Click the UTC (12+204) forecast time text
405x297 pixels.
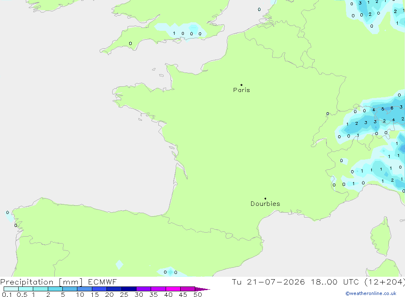click(374, 282)
